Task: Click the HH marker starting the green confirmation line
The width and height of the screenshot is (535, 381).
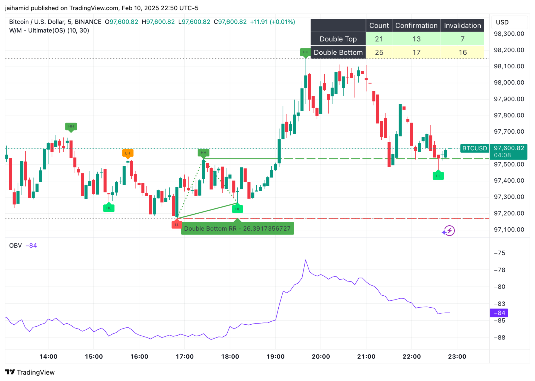Action: [x=203, y=153]
